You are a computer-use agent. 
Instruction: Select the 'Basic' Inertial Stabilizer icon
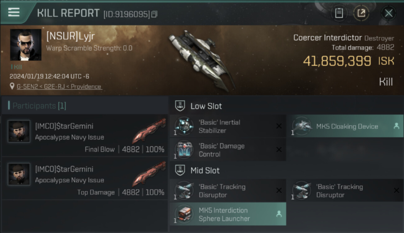tap(184, 126)
